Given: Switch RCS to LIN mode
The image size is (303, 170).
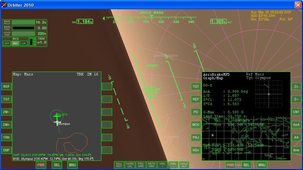Looking at the screenshot, I should [24, 43].
